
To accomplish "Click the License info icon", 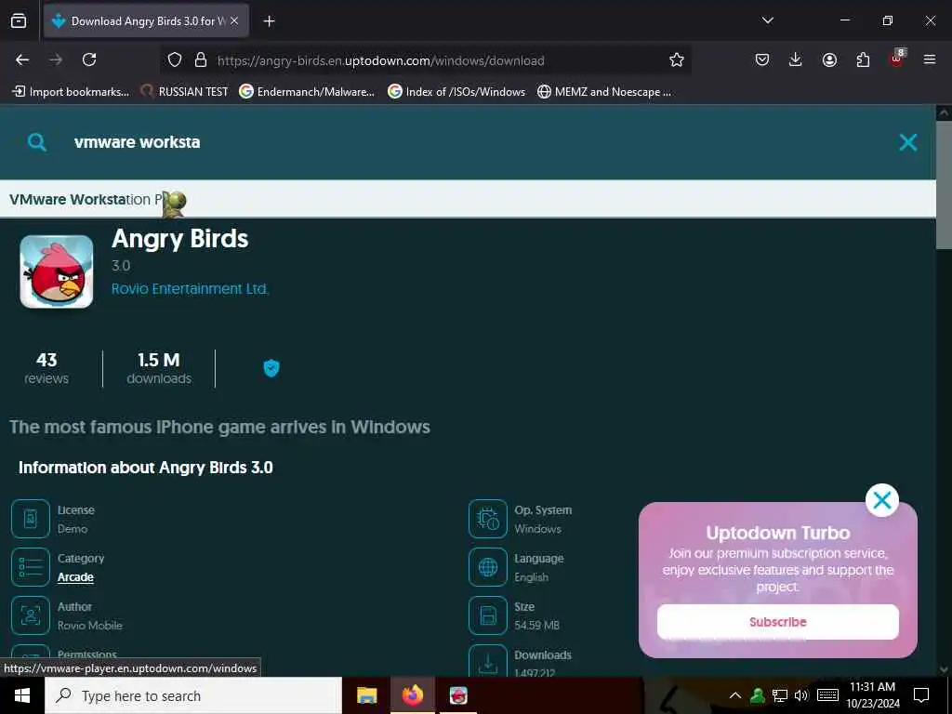I will (31, 519).
